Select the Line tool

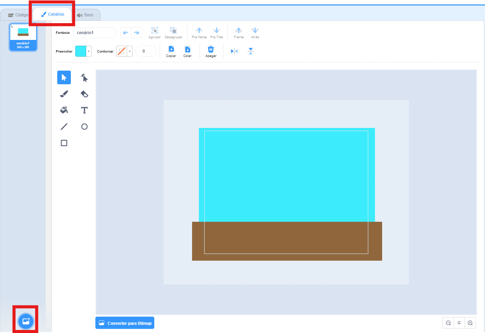click(x=64, y=127)
